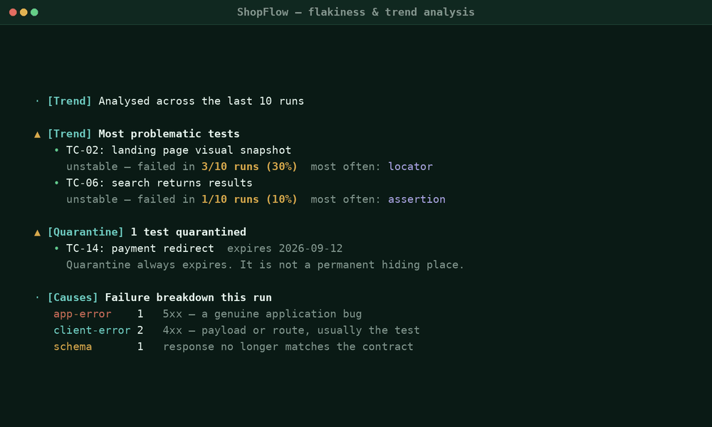The height and width of the screenshot is (427, 712).
Task: Click the warning triangle beside Quarantine heading
Action: tap(37, 232)
